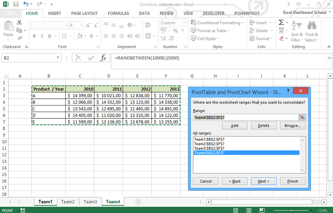Click the Insert Function fx icon
The height and width of the screenshot is (213, 333).
point(103,58)
